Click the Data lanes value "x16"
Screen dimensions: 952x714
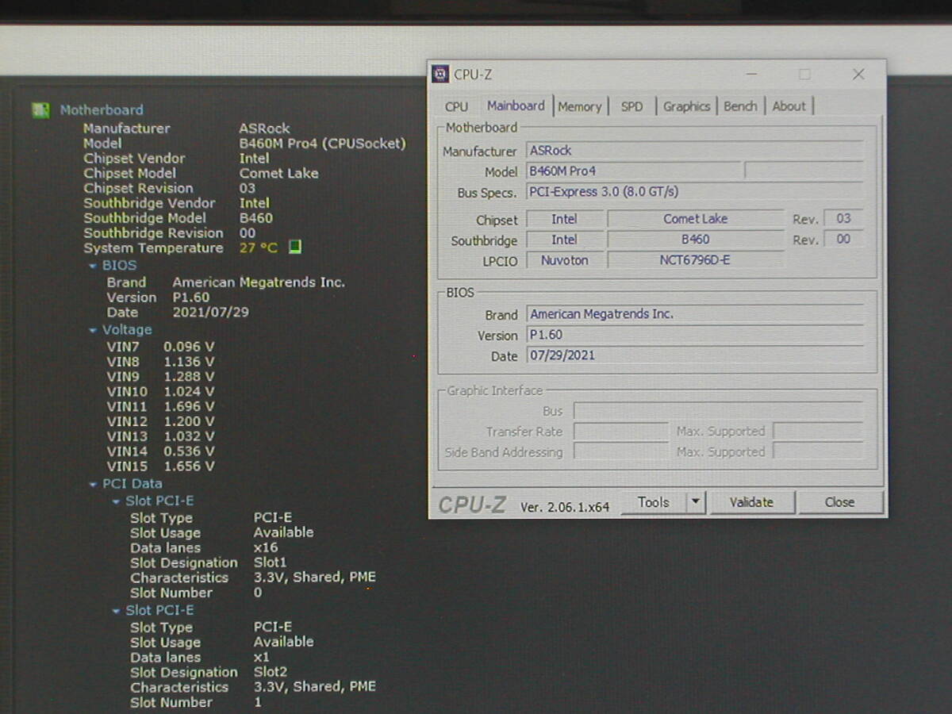point(266,547)
